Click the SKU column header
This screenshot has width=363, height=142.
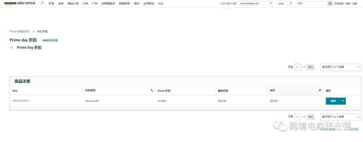(15, 91)
